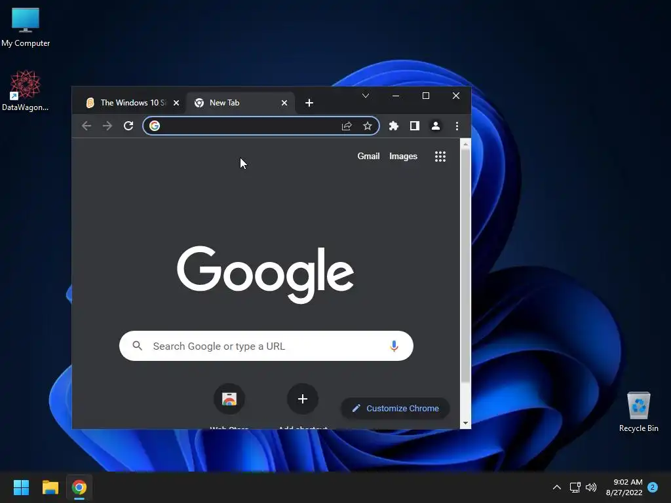The width and height of the screenshot is (671, 503).
Task: Click the Google logo
Action: pyautogui.click(x=265, y=274)
